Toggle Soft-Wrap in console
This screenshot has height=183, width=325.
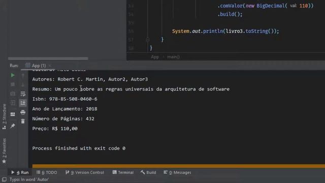point(23,94)
